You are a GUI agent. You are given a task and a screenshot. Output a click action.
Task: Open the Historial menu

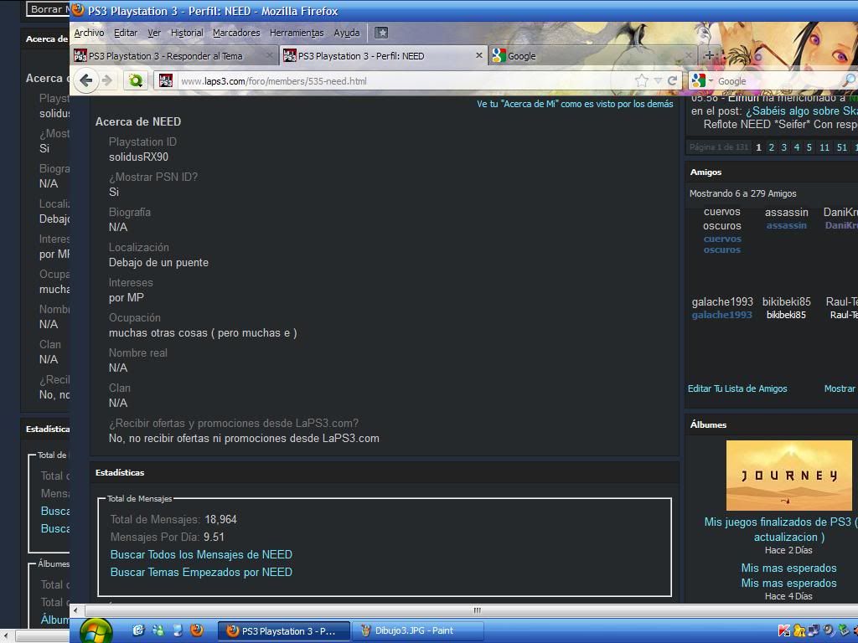coord(186,33)
